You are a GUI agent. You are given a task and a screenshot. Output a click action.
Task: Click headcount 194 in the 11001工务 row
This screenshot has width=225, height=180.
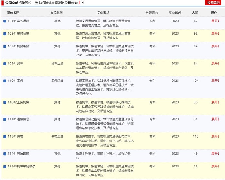(x=196, y=81)
